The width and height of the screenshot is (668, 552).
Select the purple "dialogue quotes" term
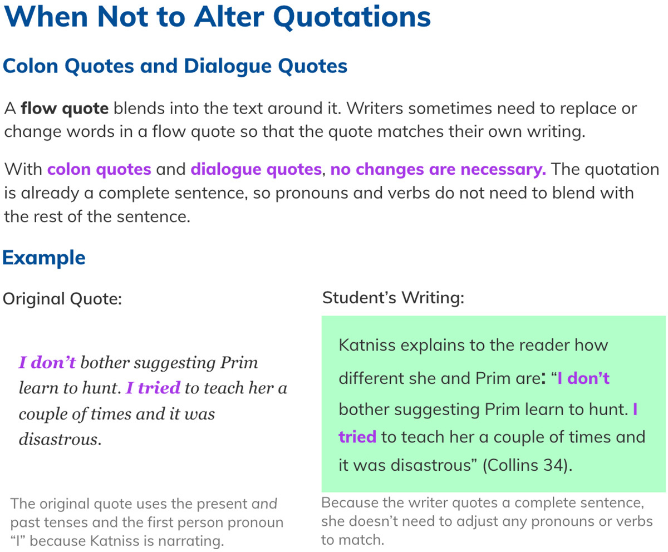[x=257, y=169]
